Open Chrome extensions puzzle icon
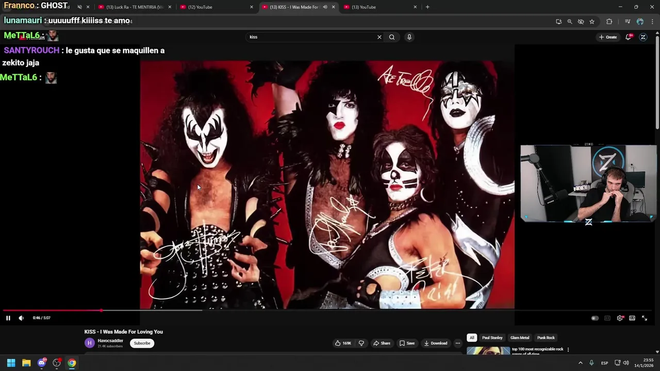Screen dimensions: 660x371 pyautogui.click(x=609, y=22)
